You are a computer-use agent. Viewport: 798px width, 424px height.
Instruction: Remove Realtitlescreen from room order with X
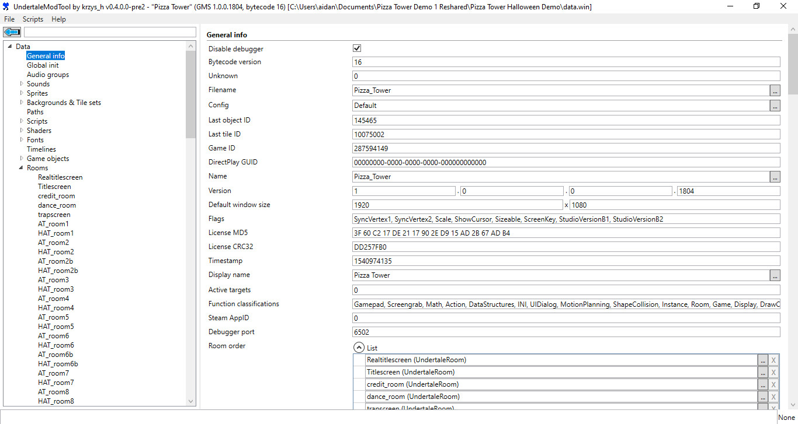pos(773,360)
